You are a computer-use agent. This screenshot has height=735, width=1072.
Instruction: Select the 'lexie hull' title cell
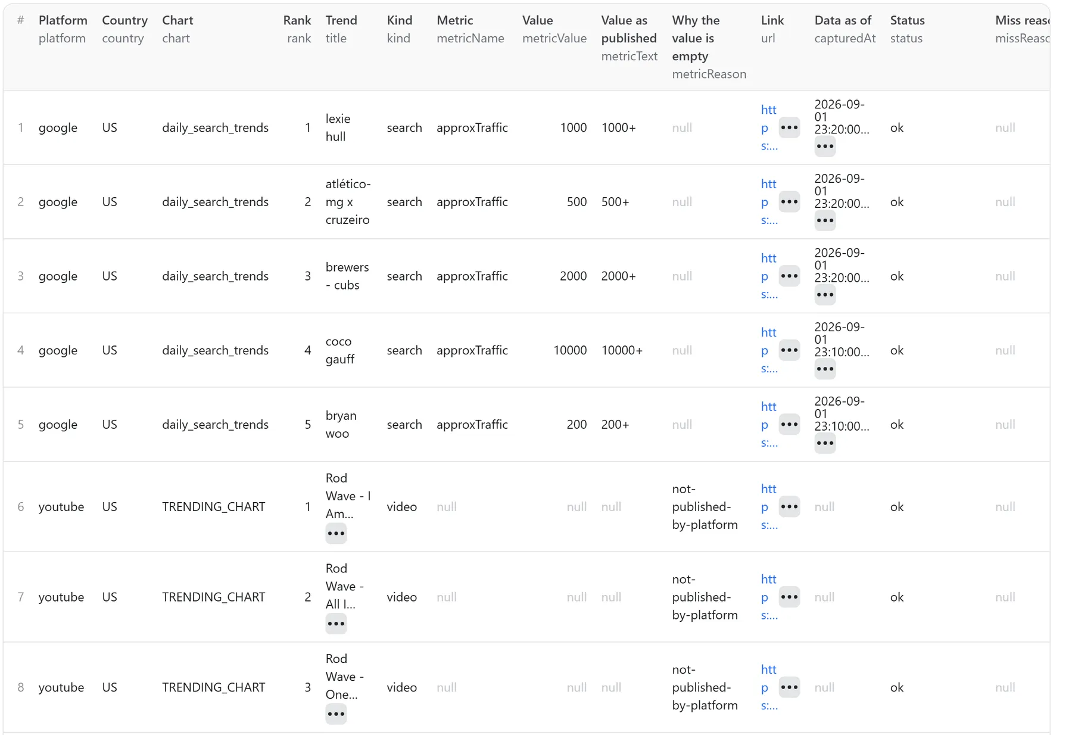[338, 127]
